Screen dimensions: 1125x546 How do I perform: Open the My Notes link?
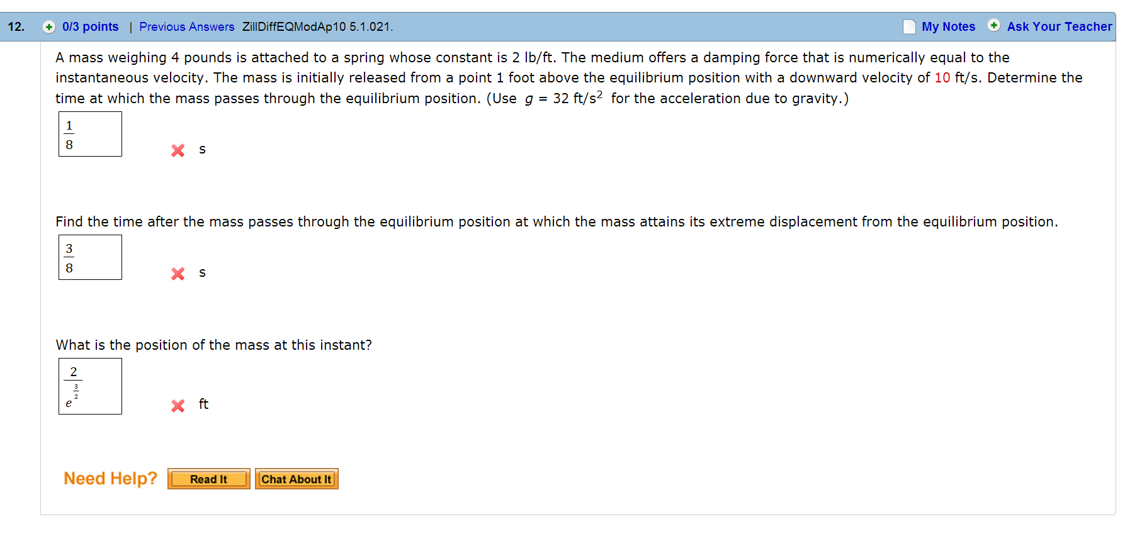coord(948,26)
